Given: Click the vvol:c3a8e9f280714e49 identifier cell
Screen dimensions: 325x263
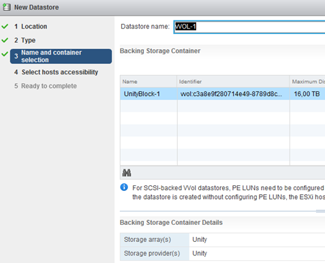Looking at the screenshot, I should (233, 94).
